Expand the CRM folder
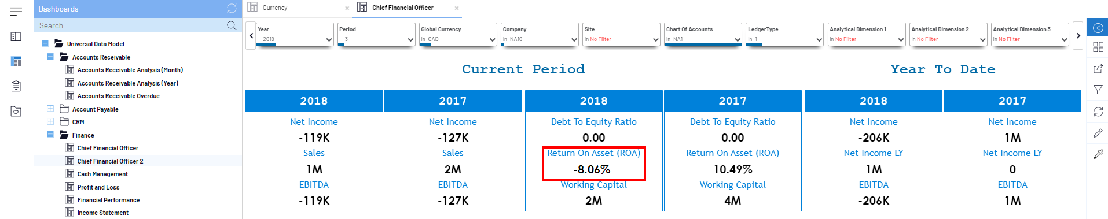 point(50,121)
